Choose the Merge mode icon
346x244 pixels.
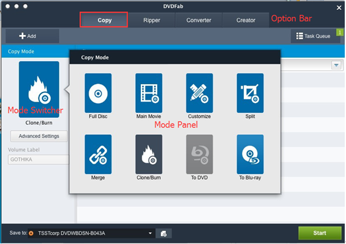pos(98,154)
